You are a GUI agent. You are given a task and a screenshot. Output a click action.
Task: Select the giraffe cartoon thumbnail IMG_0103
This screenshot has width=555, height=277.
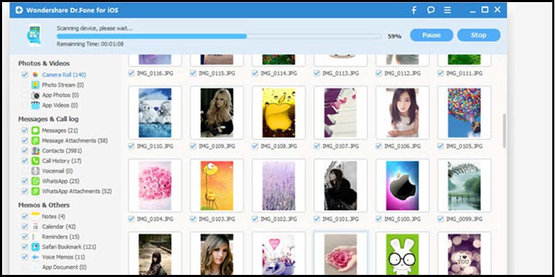(216, 186)
